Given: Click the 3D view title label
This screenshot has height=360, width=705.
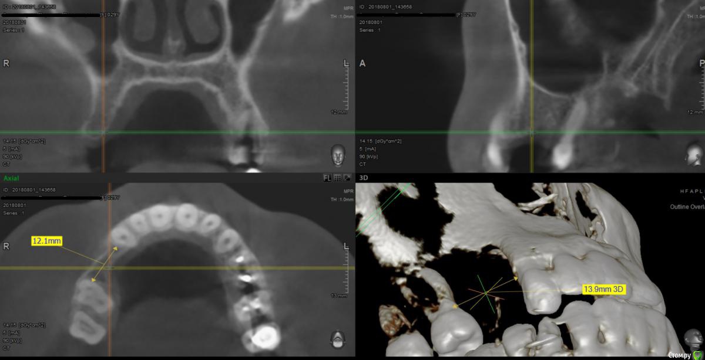Looking at the screenshot, I should tap(365, 178).
